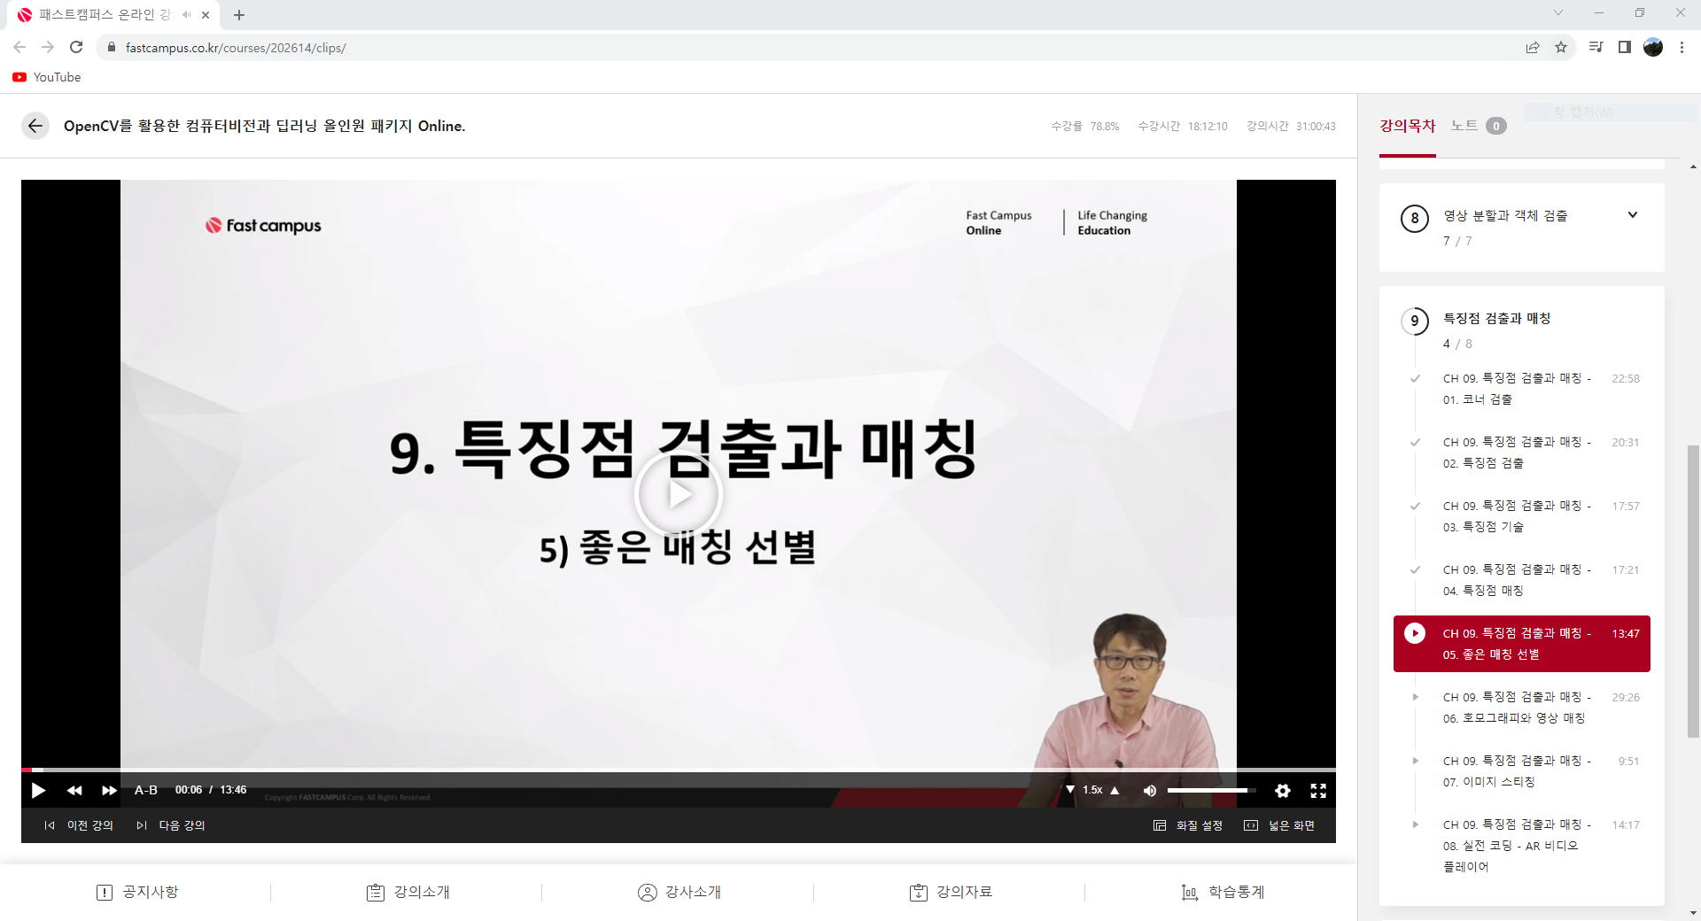Open lecture 08. 실전 코딩 - AR 비디오 플레이어

pyautogui.click(x=1522, y=846)
